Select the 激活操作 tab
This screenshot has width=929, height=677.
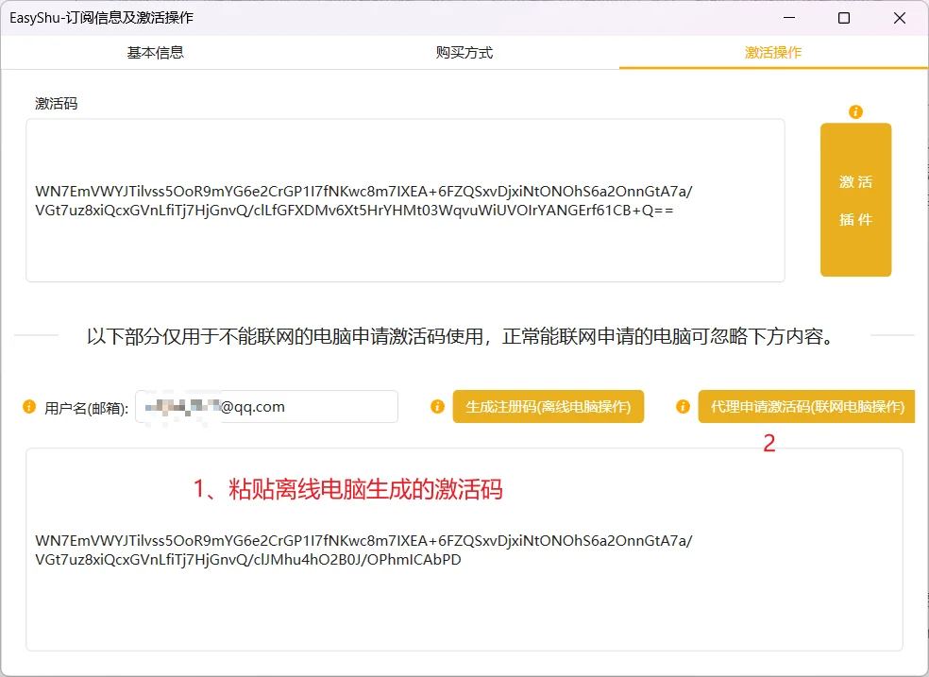[773, 53]
